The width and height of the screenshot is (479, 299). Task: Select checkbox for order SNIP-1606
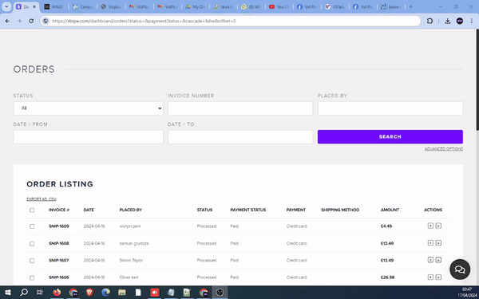pos(32,277)
